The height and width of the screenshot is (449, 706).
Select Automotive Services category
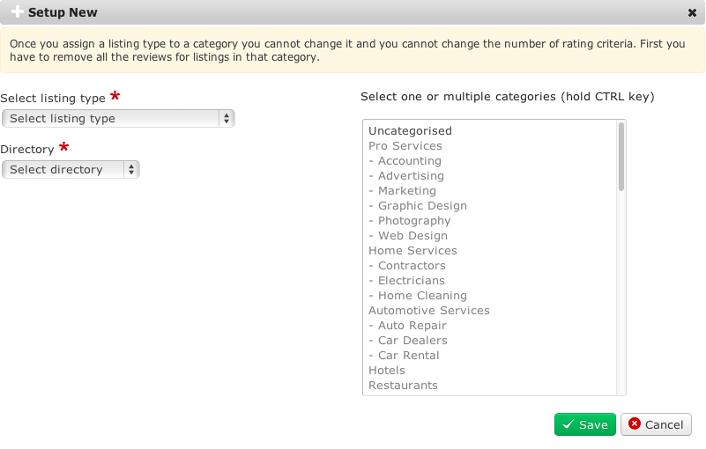429,311
